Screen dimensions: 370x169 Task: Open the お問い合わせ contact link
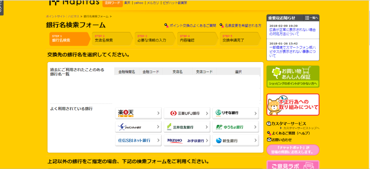tap(281, 140)
